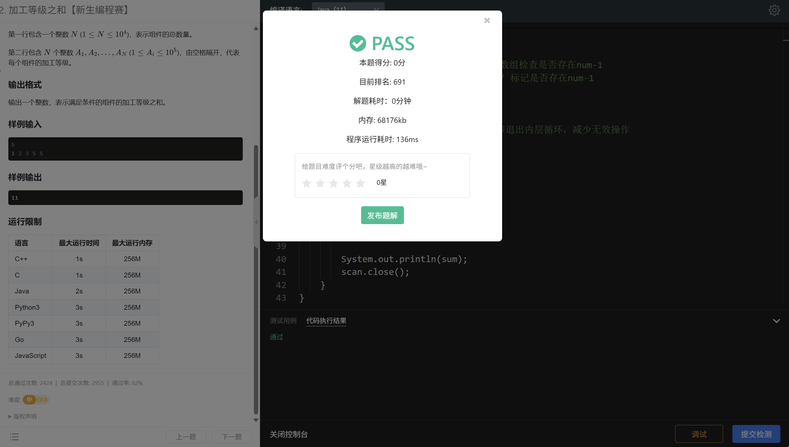Click the description panel scrollbar down arrow
789x447 pixels.
256,420
